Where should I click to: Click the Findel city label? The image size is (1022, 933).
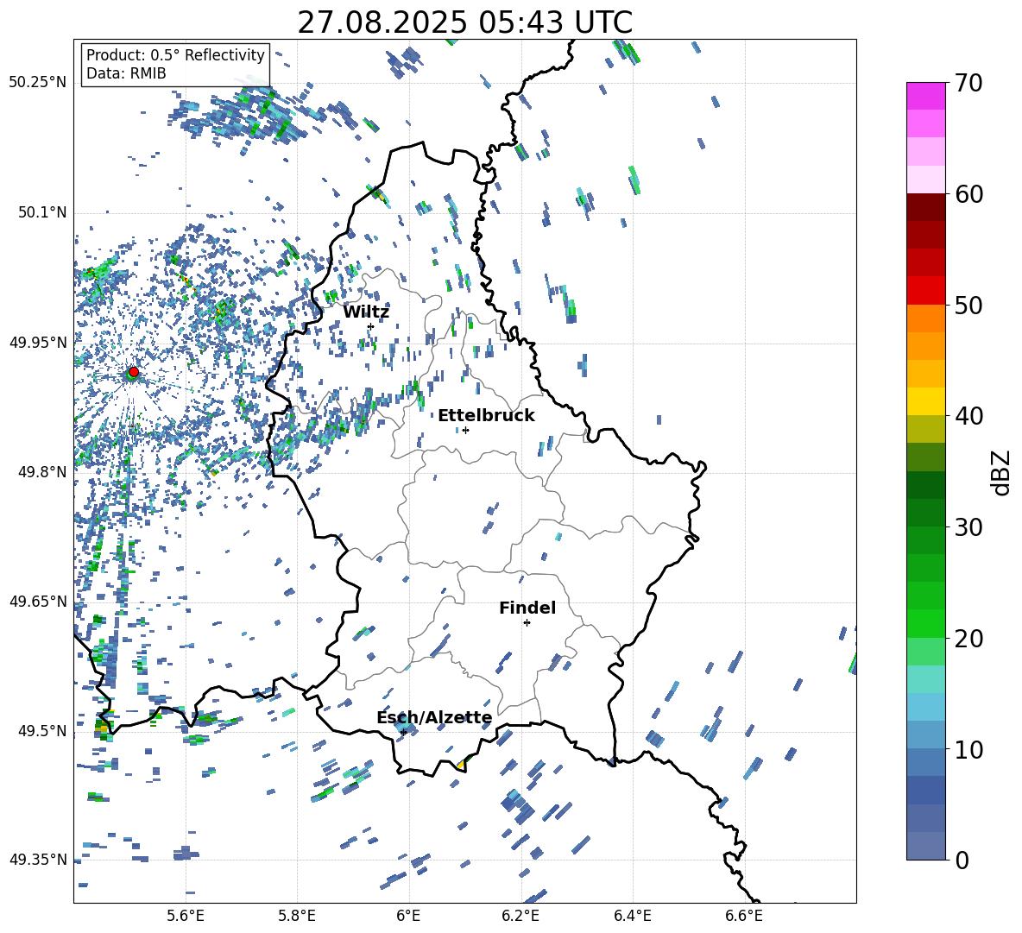coord(527,608)
